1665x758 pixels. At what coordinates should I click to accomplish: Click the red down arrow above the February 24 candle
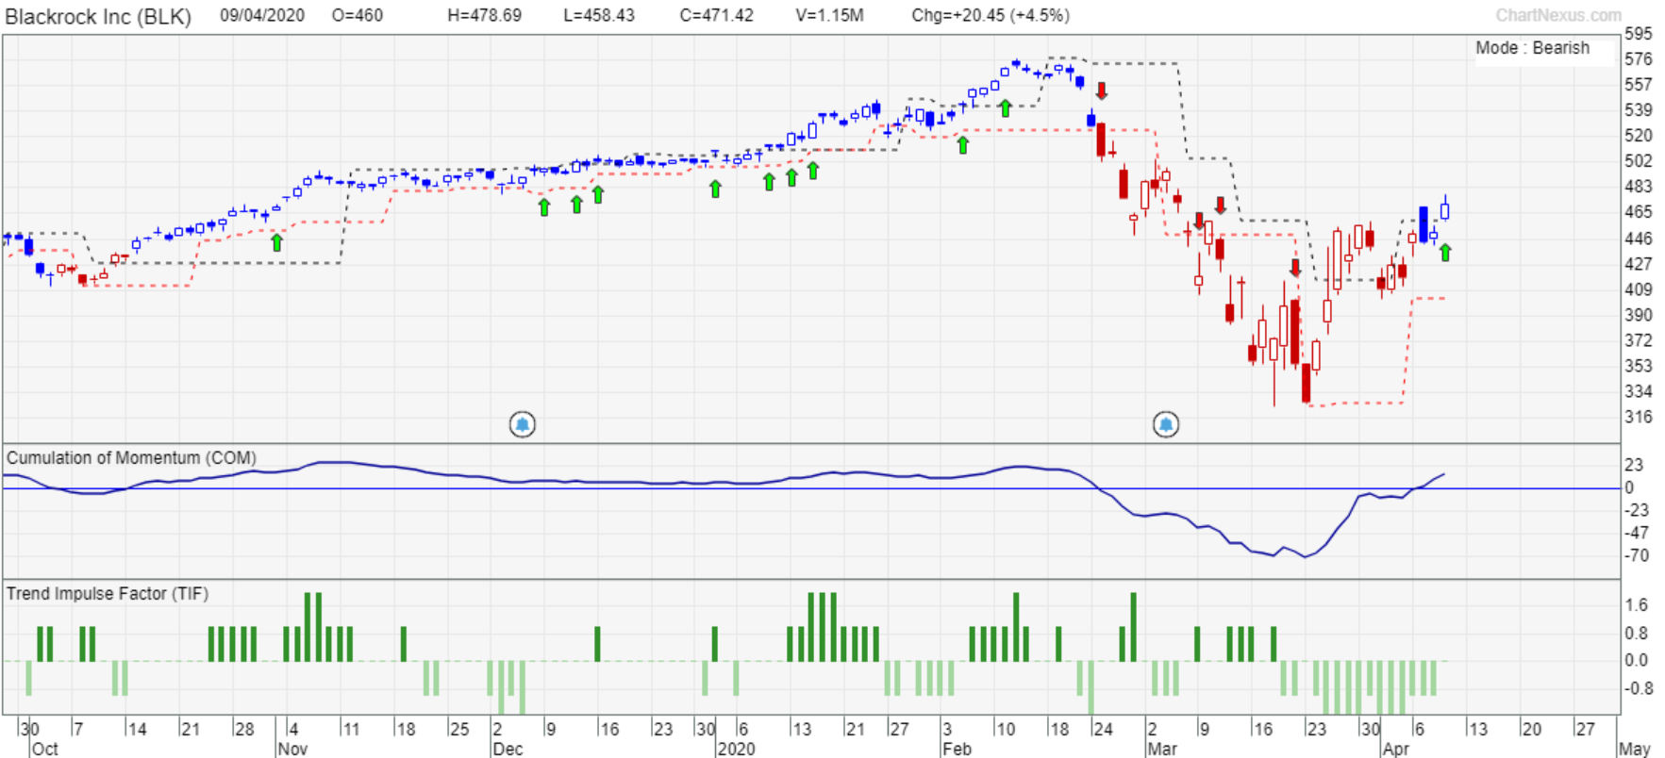(1101, 91)
